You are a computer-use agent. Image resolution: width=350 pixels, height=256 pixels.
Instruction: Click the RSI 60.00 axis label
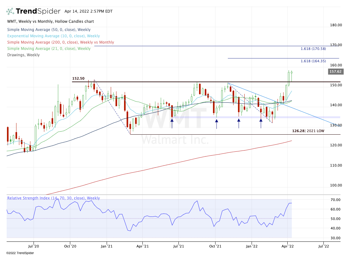[x=335, y=209]
